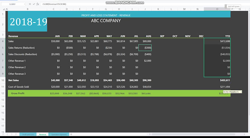250x138 pixels.
Task: Click the Other Revenue 3 label
Action: coord(17,74)
